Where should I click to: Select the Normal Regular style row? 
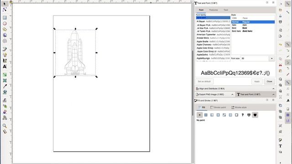pyautogui.click(x=253, y=22)
